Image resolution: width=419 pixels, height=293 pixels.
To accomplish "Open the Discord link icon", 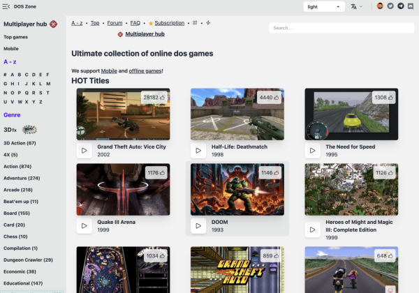I will [x=411, y=6].
